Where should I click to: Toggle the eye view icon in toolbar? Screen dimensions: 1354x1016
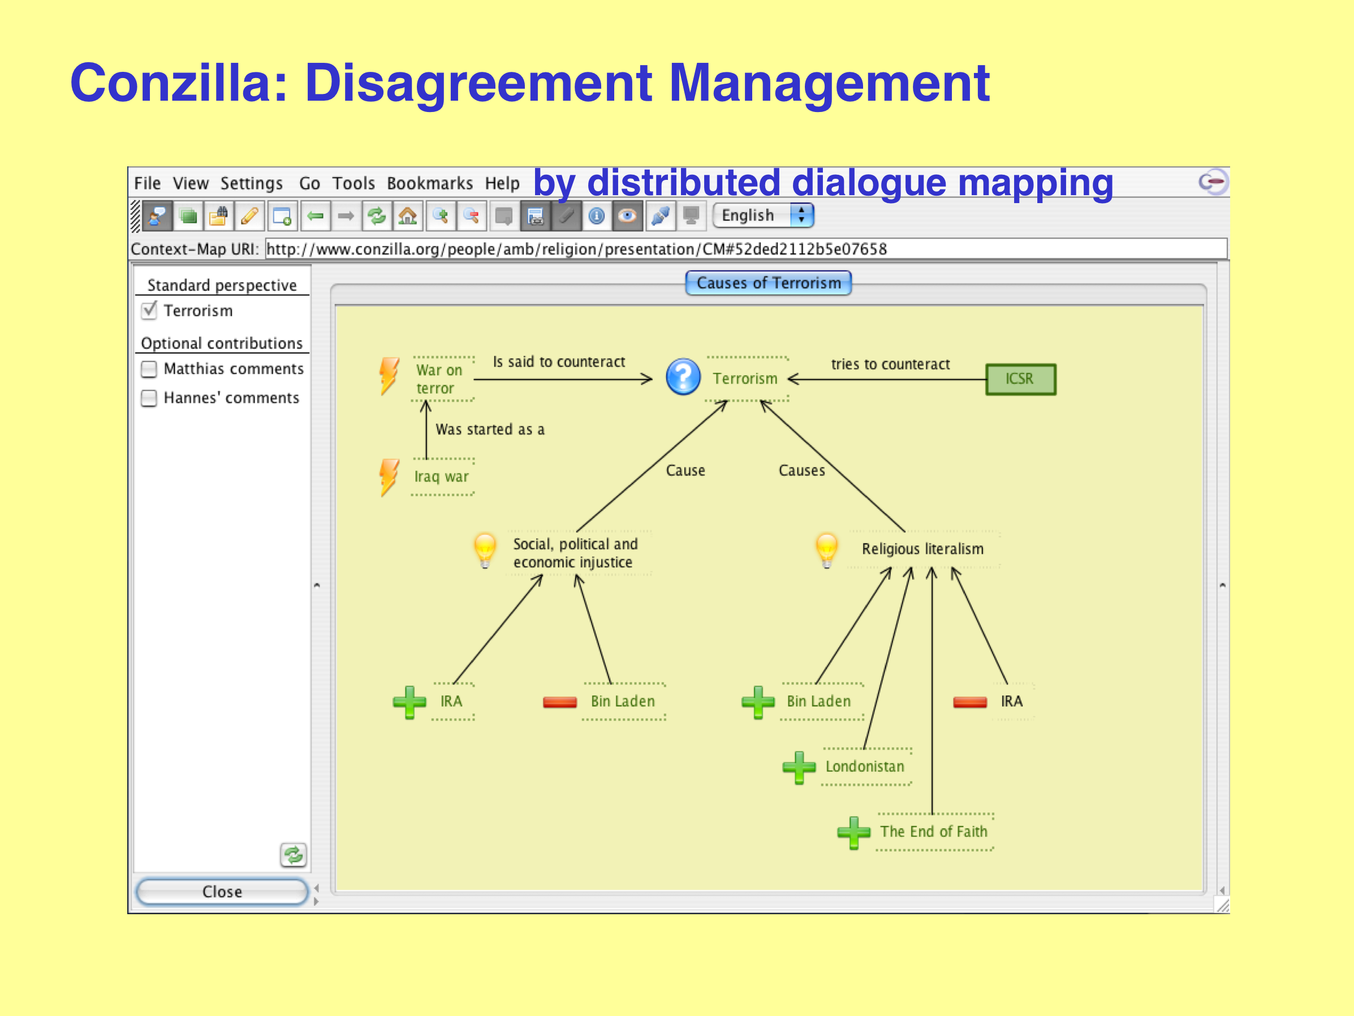[x=627, y=216]
